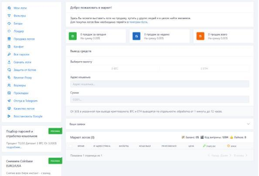Click the Адрес кошелька input field

tap(160, 84)
